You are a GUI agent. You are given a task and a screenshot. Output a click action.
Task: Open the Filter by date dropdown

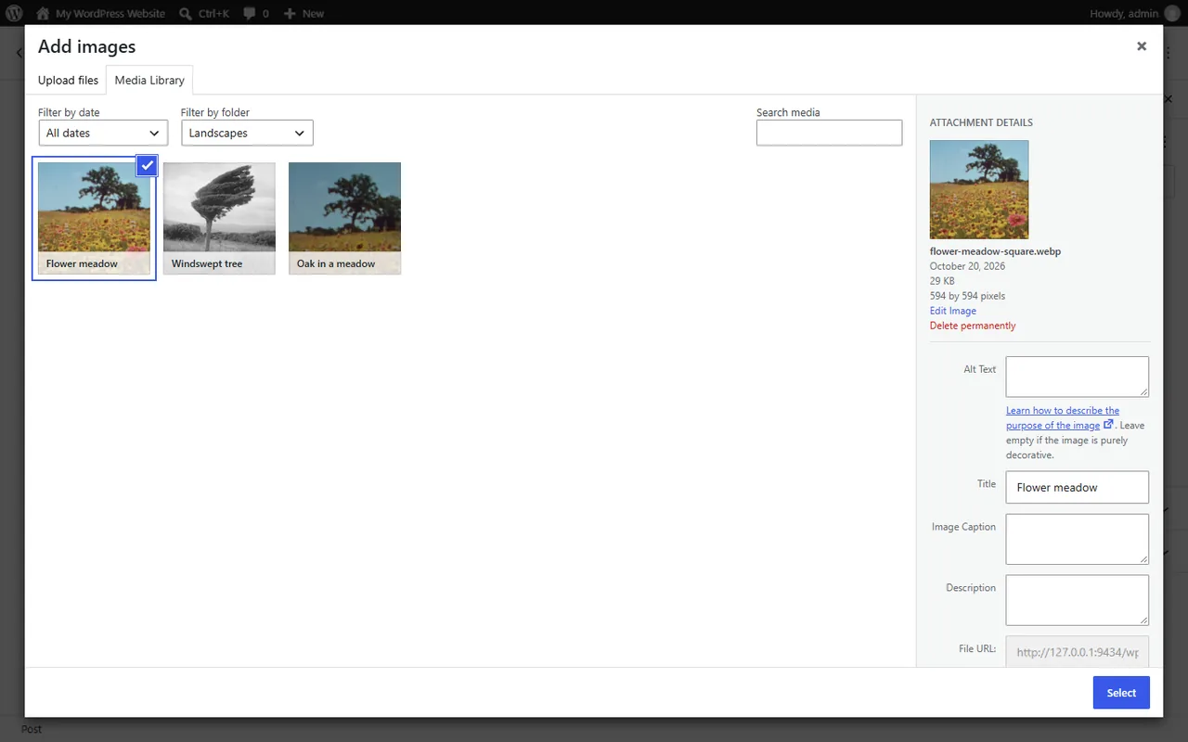pyautogui.click(x=103, y=133)
